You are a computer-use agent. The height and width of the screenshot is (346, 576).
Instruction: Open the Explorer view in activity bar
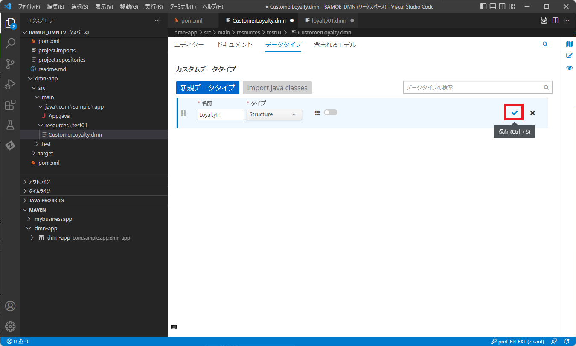10,23
